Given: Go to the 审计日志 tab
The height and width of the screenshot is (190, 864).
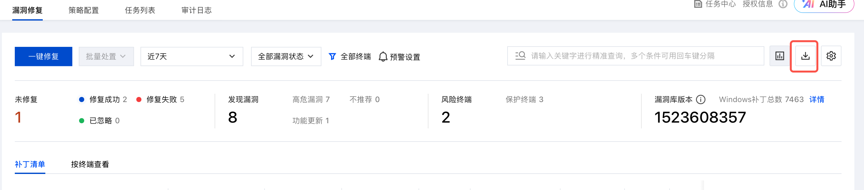Looking at the screenshot, I should [196, 10].
